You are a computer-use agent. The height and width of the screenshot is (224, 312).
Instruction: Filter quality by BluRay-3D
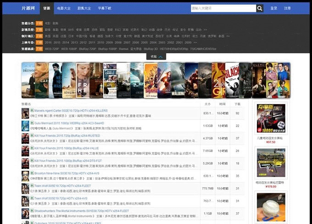click(x=150, y=49)
